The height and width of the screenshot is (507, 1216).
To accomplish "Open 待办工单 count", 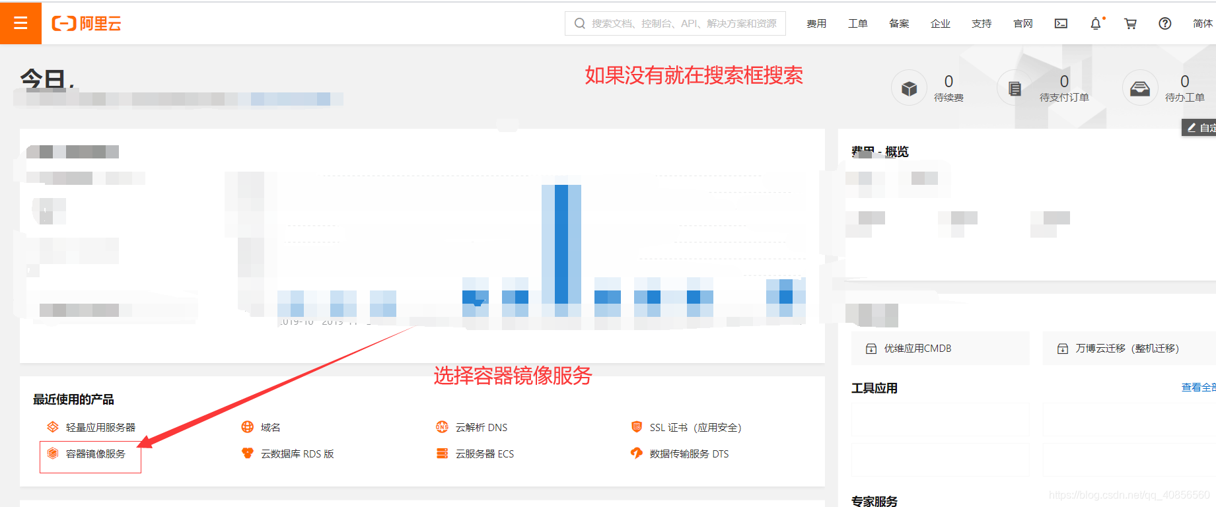I will click(1185, 81).
